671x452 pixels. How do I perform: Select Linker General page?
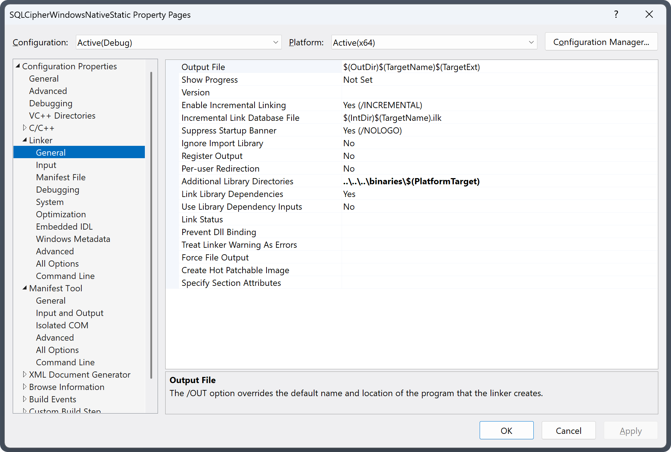tap(79, 152)
